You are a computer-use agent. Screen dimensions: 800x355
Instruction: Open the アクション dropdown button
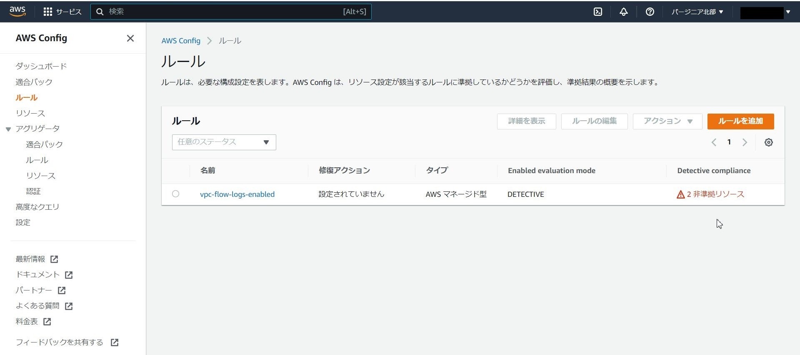tap(667, 121)
